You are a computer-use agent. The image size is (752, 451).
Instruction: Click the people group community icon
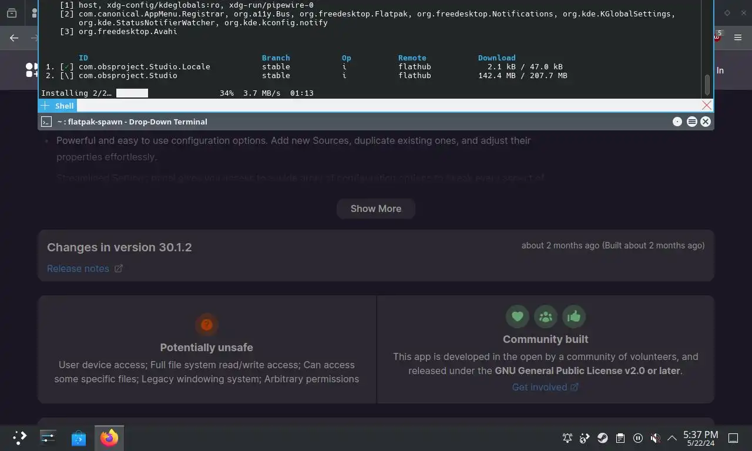[545, 317]
